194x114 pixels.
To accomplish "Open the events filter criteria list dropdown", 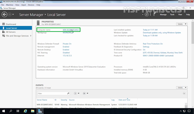I will coord(77,93).
